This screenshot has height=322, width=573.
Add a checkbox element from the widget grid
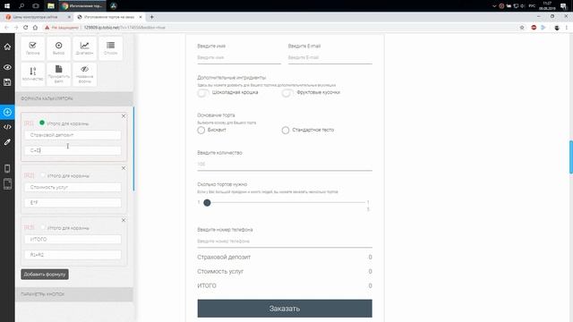point(32,48)
